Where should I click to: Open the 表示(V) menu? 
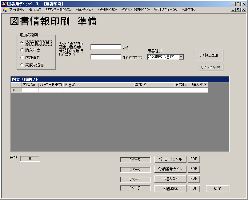[35, 10]
